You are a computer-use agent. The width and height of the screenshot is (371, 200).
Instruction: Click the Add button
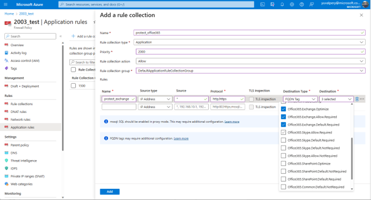109,192
